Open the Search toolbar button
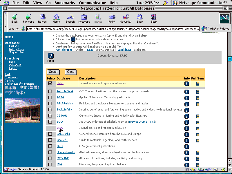 point(70,19)
